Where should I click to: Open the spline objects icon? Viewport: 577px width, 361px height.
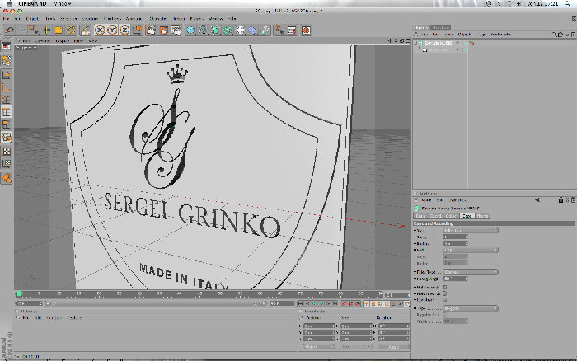pyautogui.click(x=203, y=30)
